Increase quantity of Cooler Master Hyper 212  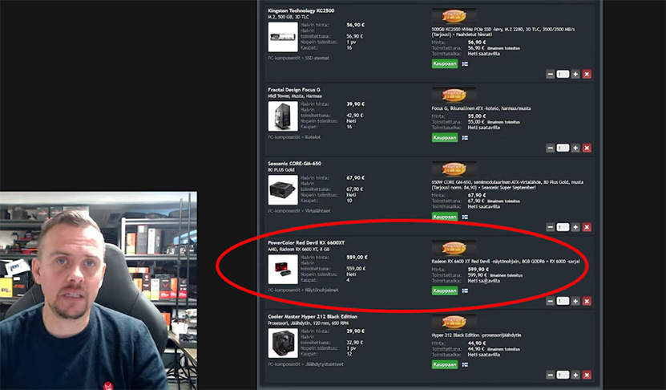coord(575,375)
